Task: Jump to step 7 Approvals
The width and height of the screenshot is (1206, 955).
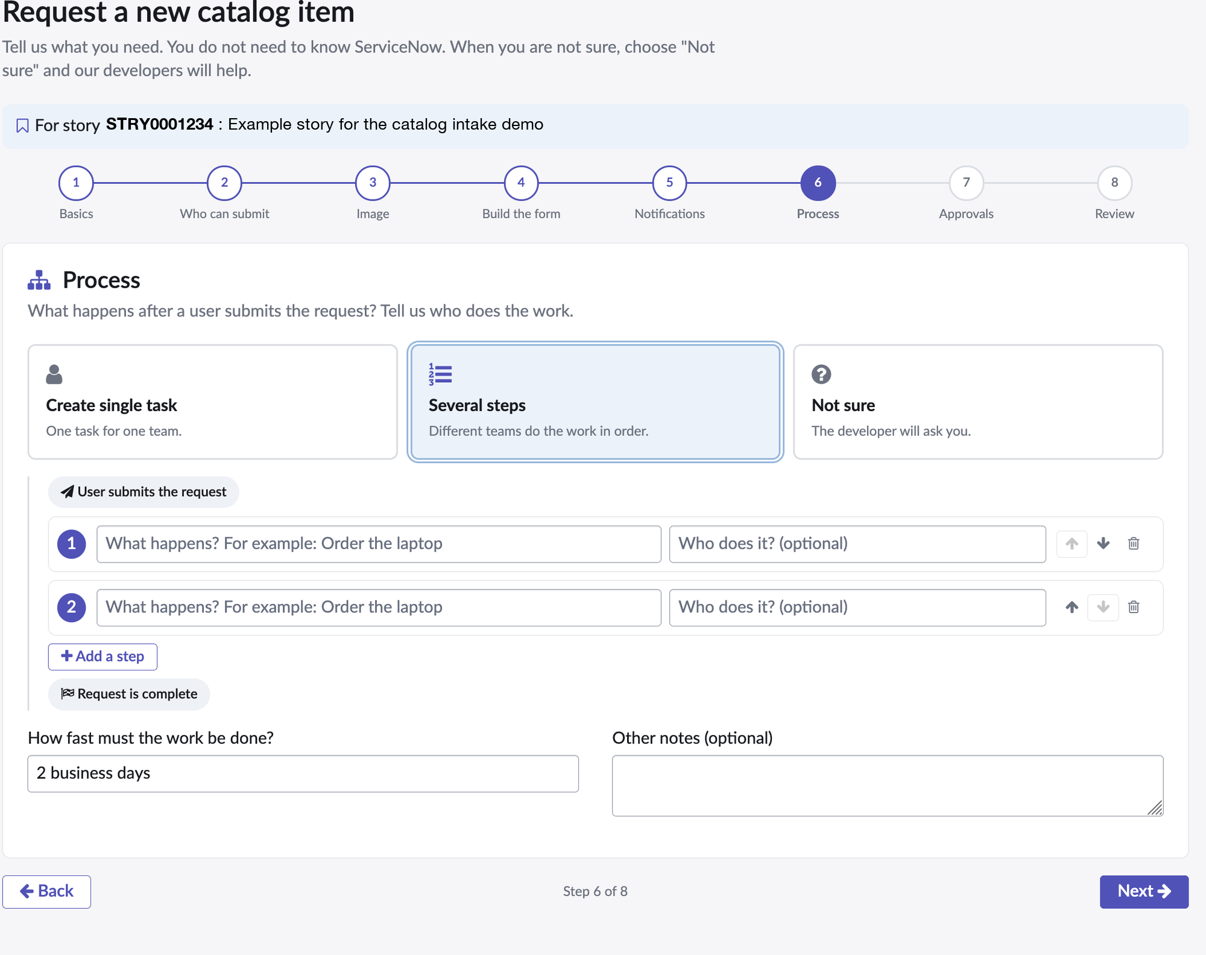Action: [x=966, y=183]
